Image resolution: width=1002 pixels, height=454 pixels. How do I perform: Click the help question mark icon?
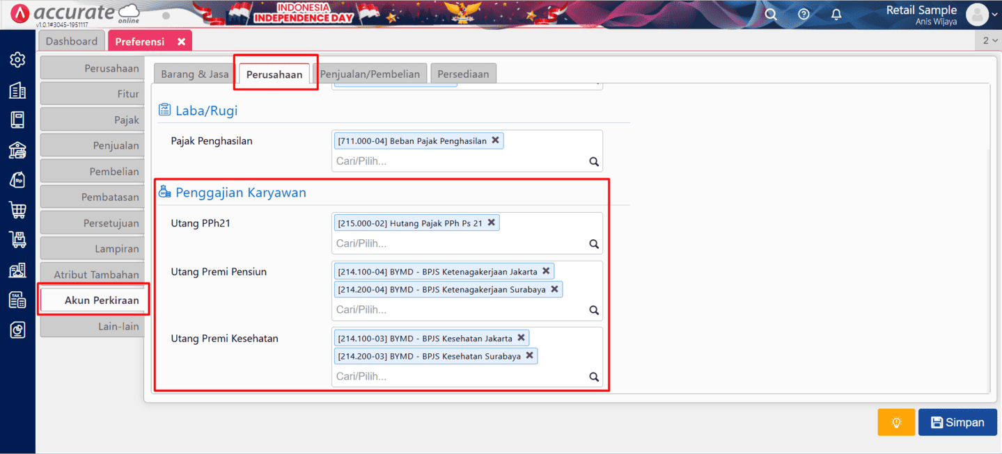point(804,15)
